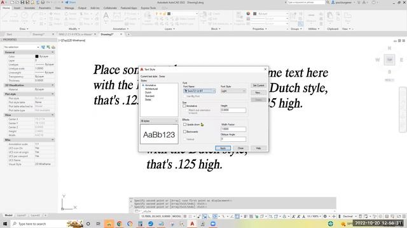
Task: Check the Annotative checkbox under Size
Action: click(x=184, y=106)
